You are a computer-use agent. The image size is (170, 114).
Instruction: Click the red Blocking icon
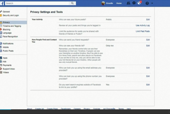pyautogui.click(x=1, y=29)
